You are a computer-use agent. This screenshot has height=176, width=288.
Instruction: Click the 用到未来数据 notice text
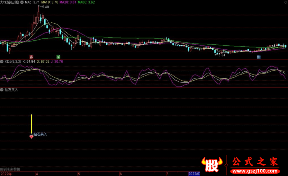click(10, 169)
